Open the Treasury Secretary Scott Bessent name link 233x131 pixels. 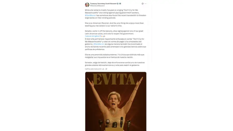coord(103,4)
